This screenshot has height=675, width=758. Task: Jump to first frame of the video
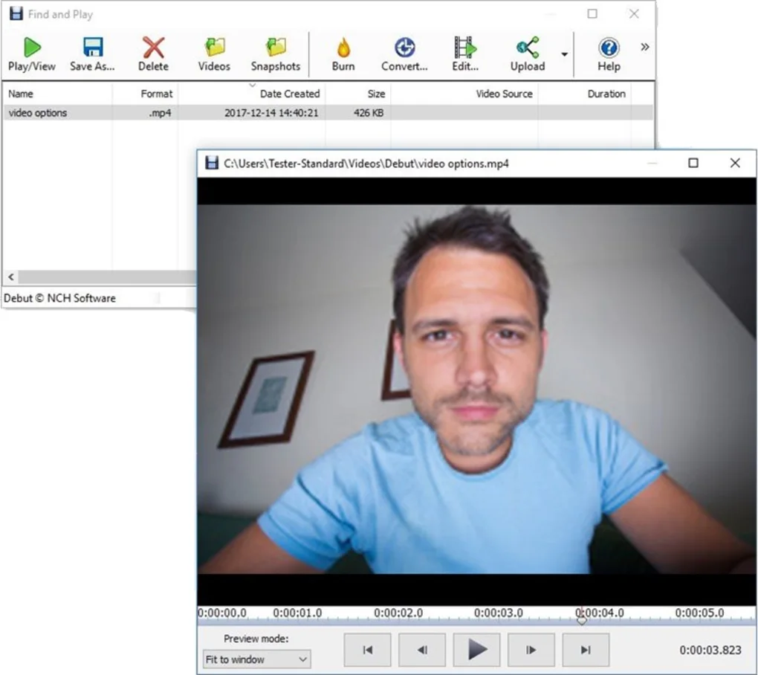pos(366,648)
